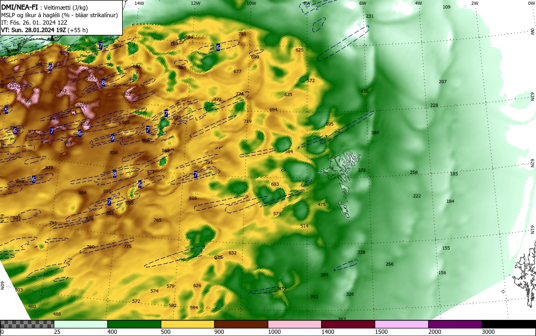This screenshot has width=536, height=336.
Task: Click the map value 1022
Action: click(x=126, y=94)
